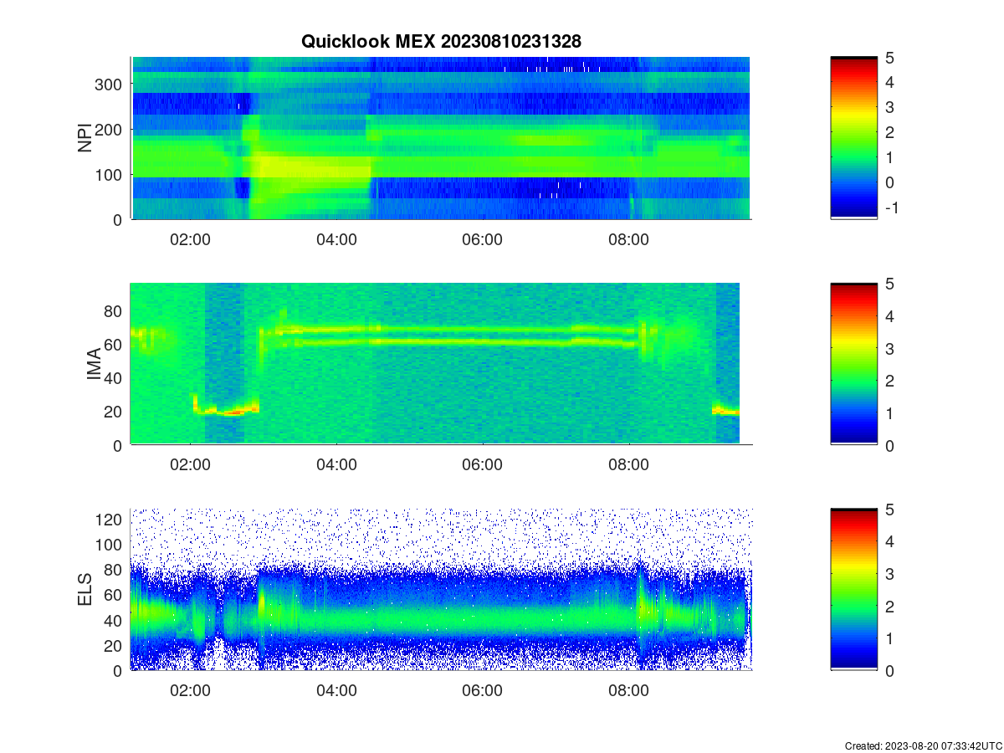Click the NPI plot's colorbar
This screenshot has height=753, width=1004.
coord(854,138)
